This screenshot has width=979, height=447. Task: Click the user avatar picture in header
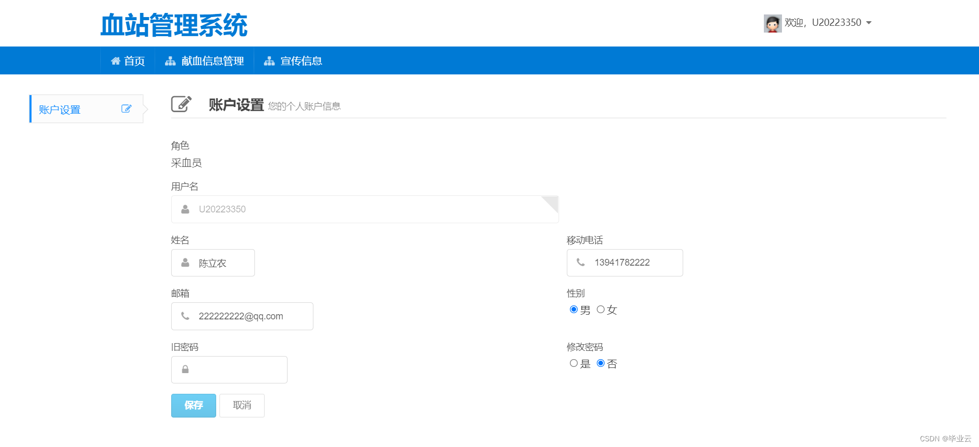click(x=773, y=23)
